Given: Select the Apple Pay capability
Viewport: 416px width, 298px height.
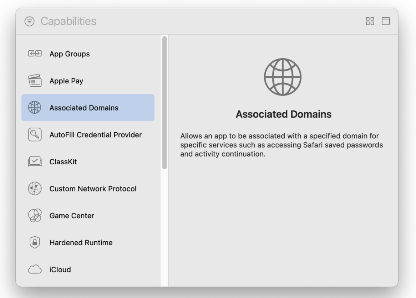Looking at the screenshot, I should [88, 81].
